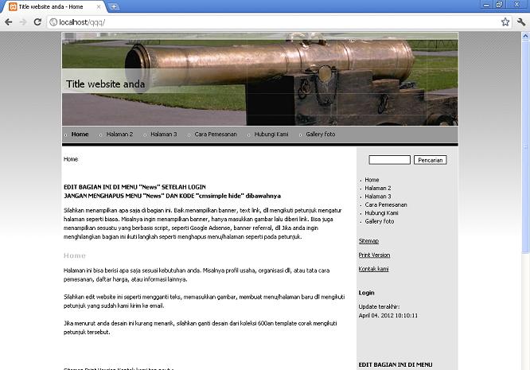Open the Sitemap link
The image size is (530, 370).
tap(368, 241)
